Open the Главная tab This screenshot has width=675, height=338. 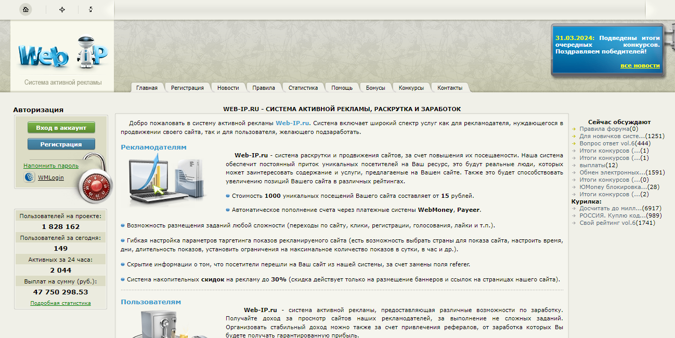click(x=147, y=88)
